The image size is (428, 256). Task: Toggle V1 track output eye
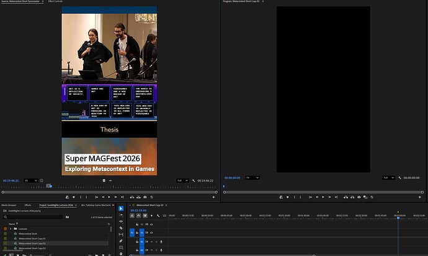pyautogui.click(x=151, y=233)
